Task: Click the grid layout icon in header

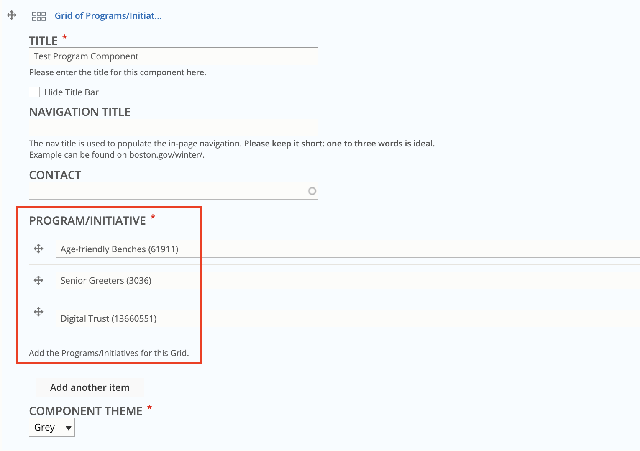Action: [x=39, y=16]
